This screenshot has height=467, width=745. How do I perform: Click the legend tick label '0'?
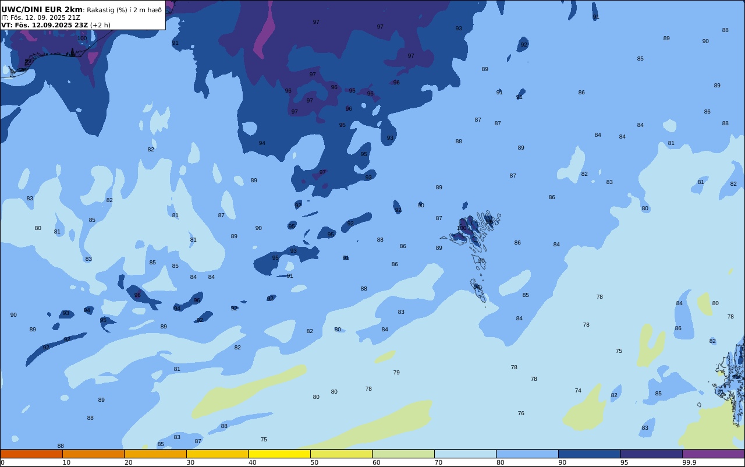point(2,462)
